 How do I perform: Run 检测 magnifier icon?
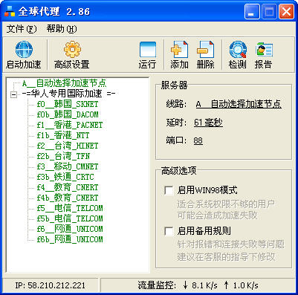tap(238, 50)
